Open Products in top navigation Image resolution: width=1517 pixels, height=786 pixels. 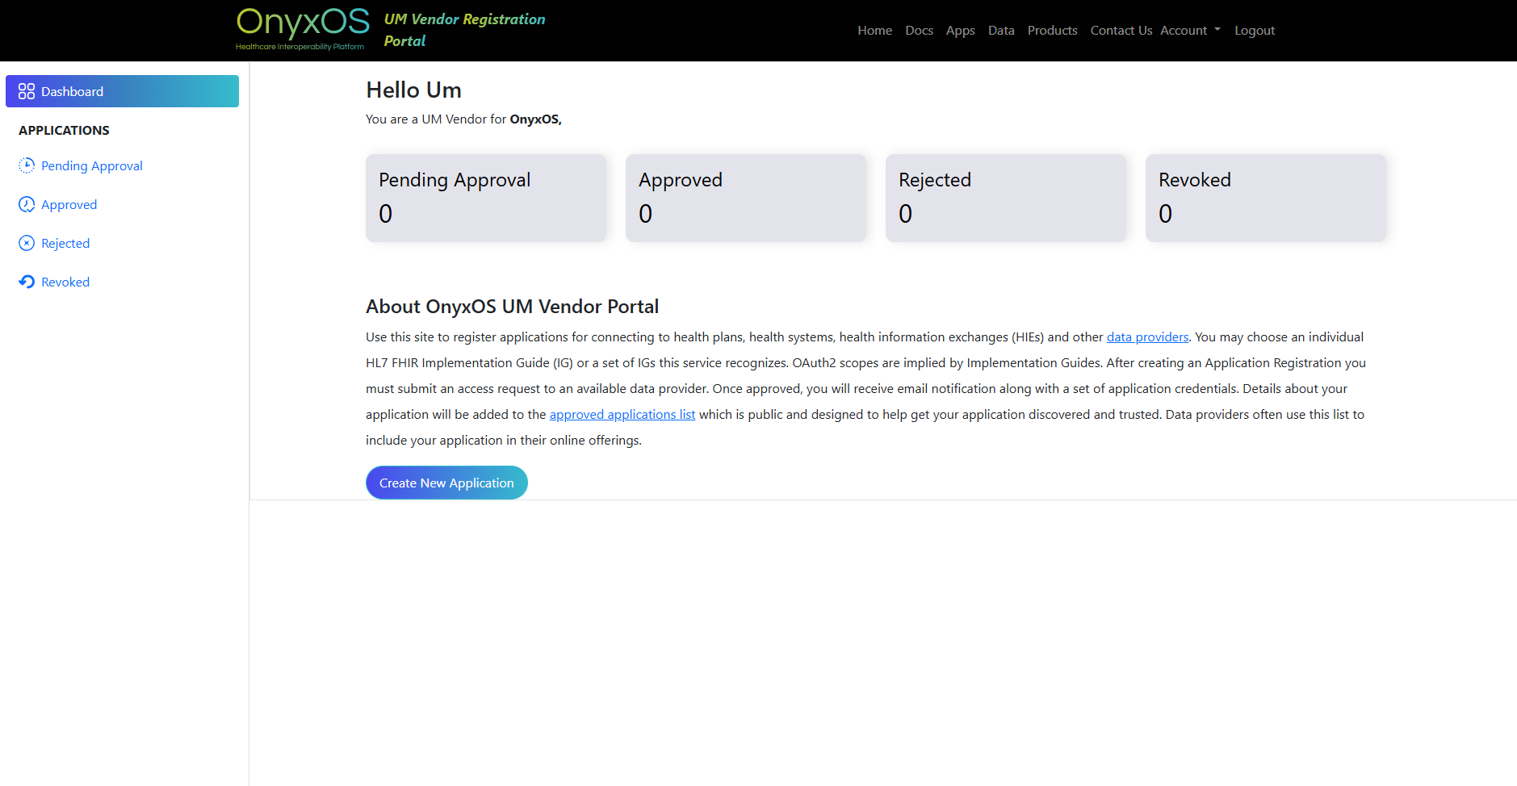(x=1052, y=30)
